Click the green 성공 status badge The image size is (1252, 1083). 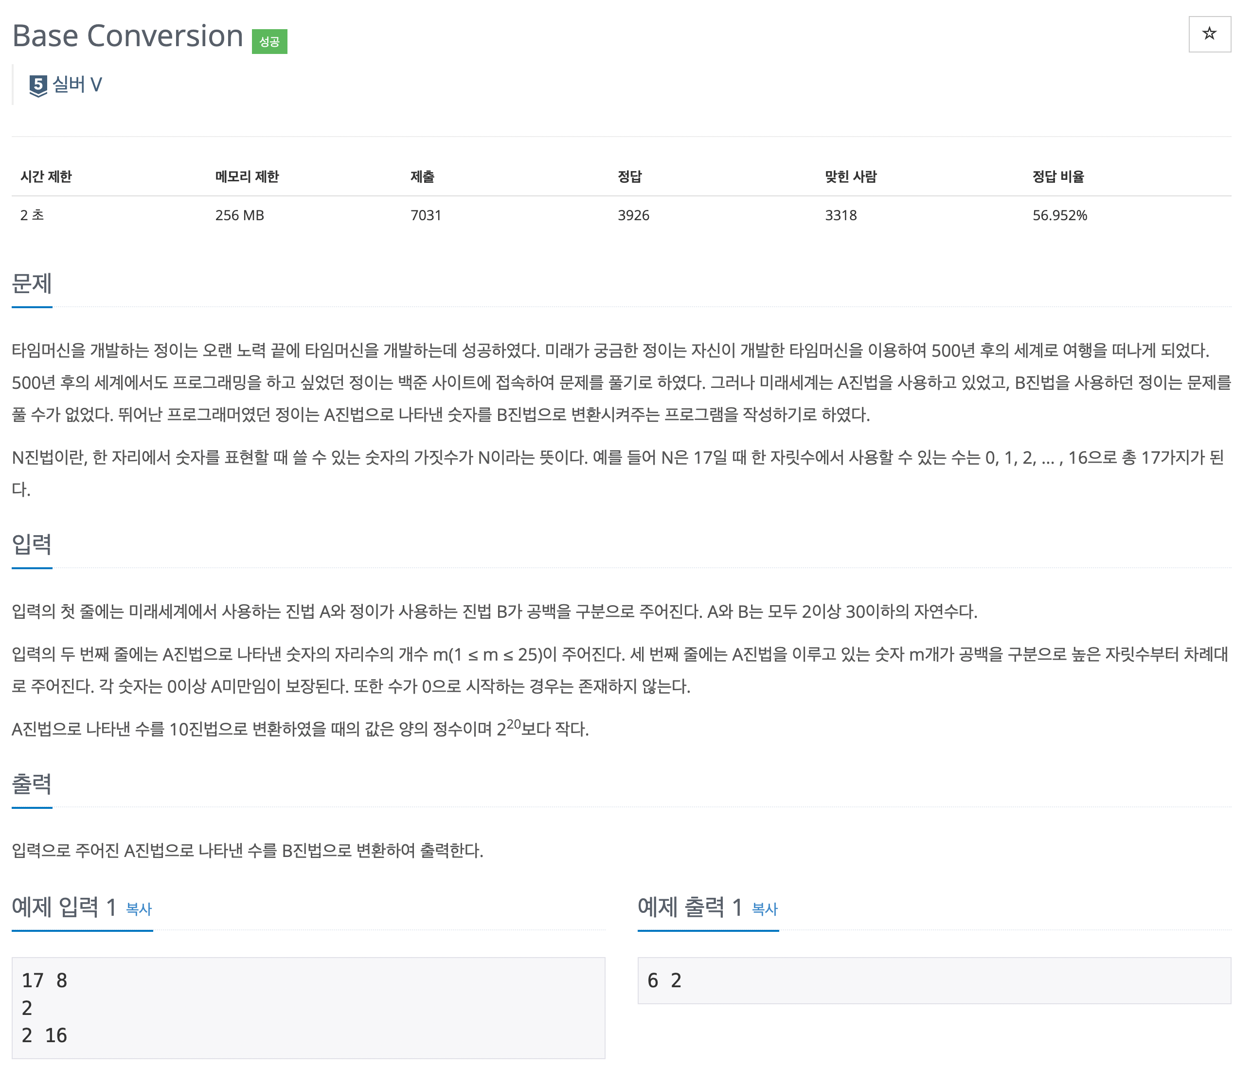(x=269, y=42)
